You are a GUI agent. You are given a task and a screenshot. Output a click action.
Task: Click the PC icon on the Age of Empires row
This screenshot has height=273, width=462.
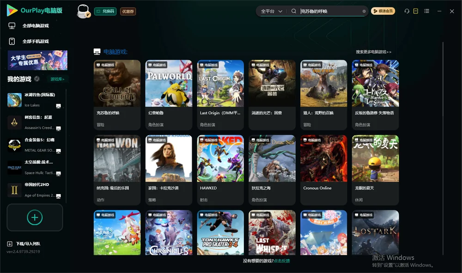(58, 196)
